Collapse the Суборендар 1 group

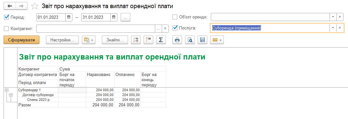click(6, 90)
